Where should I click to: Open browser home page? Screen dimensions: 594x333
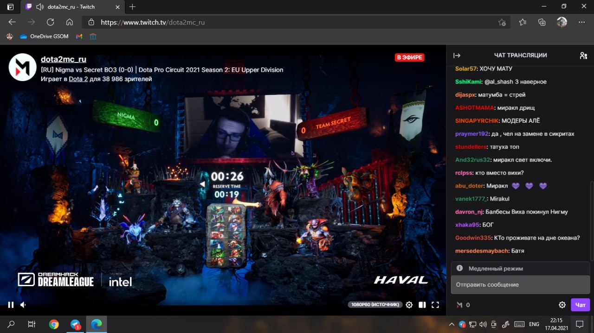point(70,22)
